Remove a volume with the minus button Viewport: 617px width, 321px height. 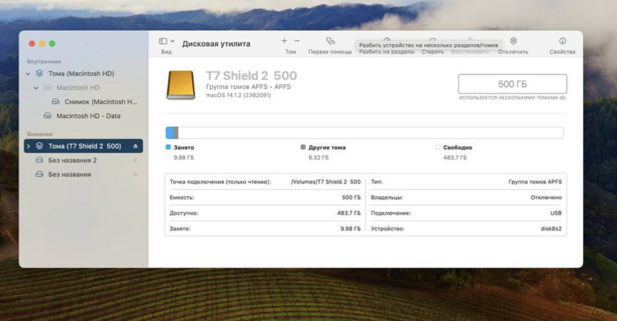point(297,41)
